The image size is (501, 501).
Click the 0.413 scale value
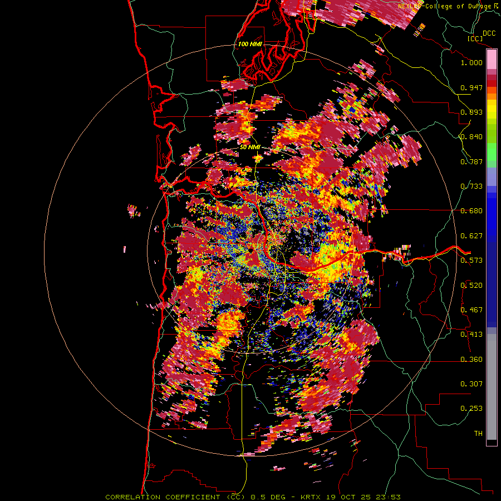coord(471,335)
